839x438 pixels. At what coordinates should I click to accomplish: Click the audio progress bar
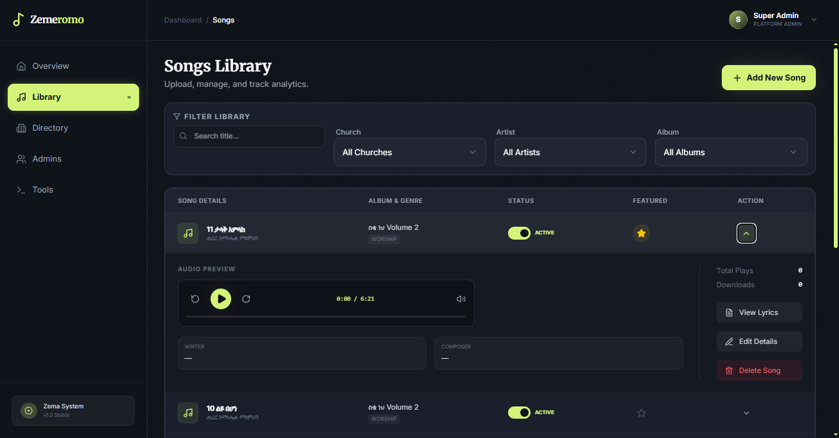(x=326, y=316)
